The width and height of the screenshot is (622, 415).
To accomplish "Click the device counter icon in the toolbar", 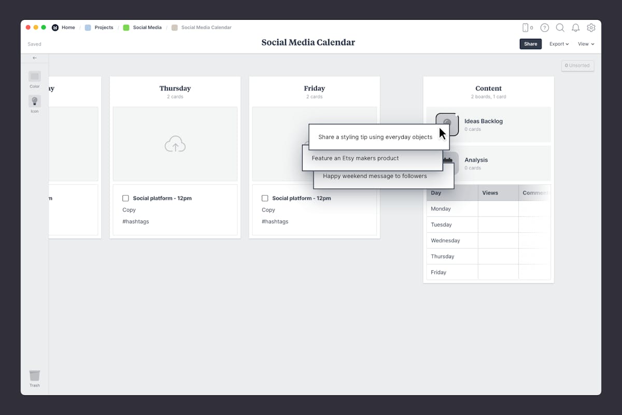I will click(527, 27).
